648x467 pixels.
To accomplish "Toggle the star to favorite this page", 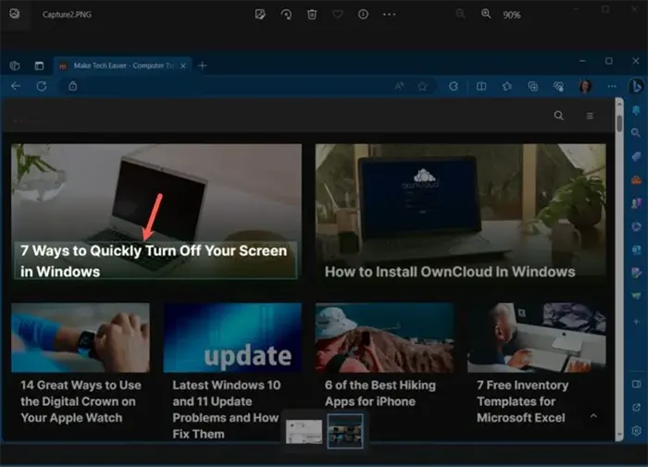I will point(422,86).
